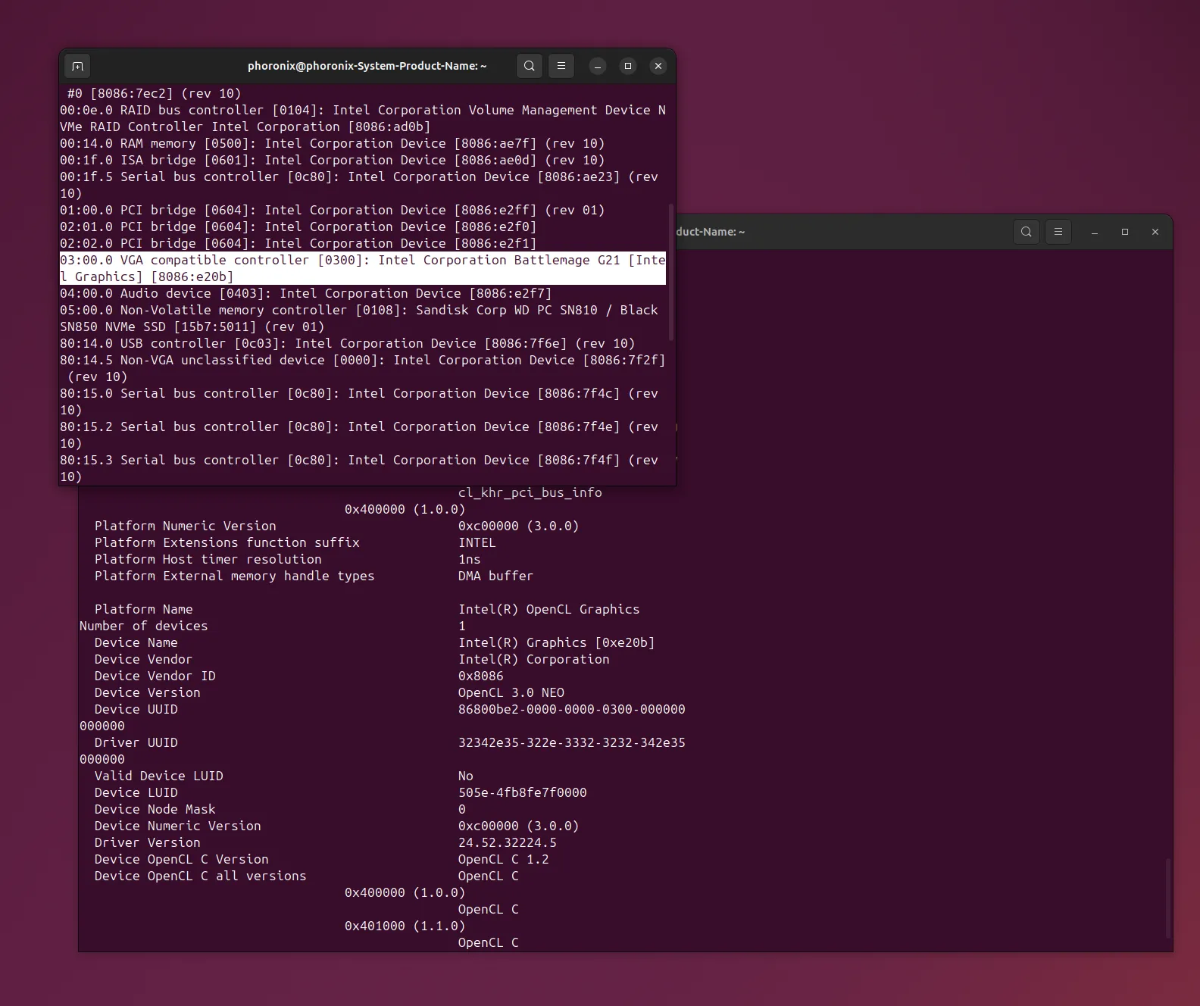This screenshot has width=1200, height=1006.
Task: Open a new tab in front terminal
Action: 77,66
